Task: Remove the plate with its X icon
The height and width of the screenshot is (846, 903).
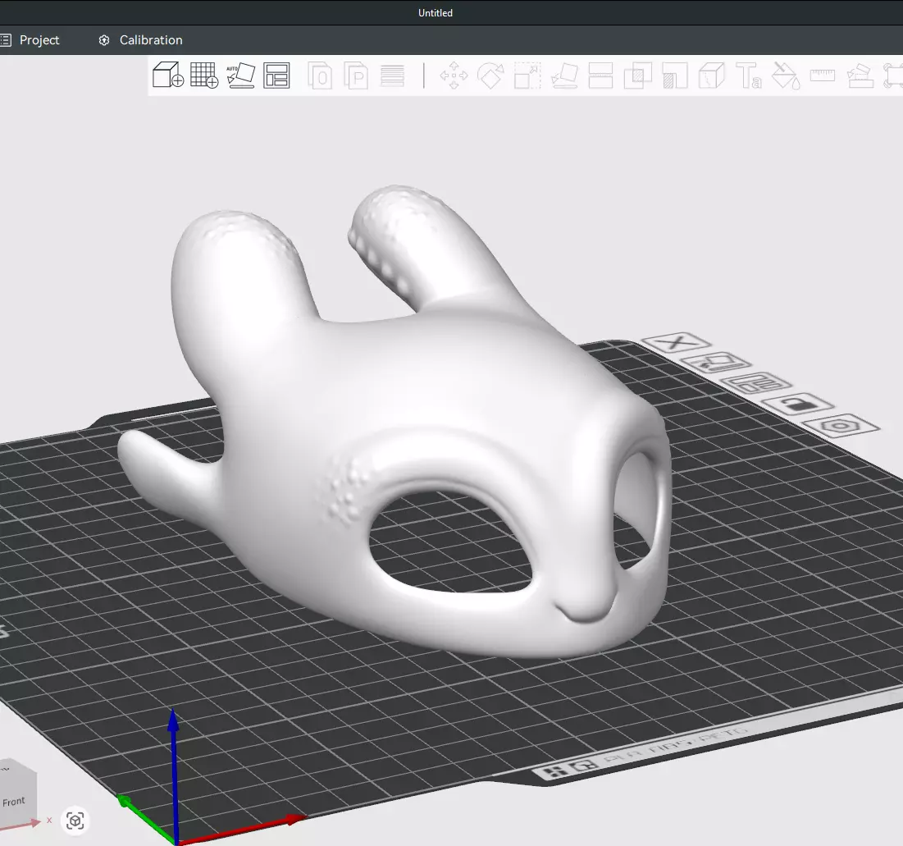Action: (x=676, y=343)
